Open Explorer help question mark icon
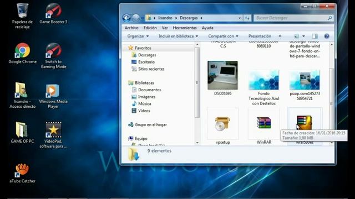355x199 pixels. click(x=327, y=36)
